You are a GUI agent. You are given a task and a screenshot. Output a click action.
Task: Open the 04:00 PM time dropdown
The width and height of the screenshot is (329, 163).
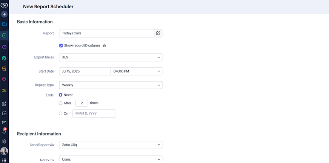[136, 71]
